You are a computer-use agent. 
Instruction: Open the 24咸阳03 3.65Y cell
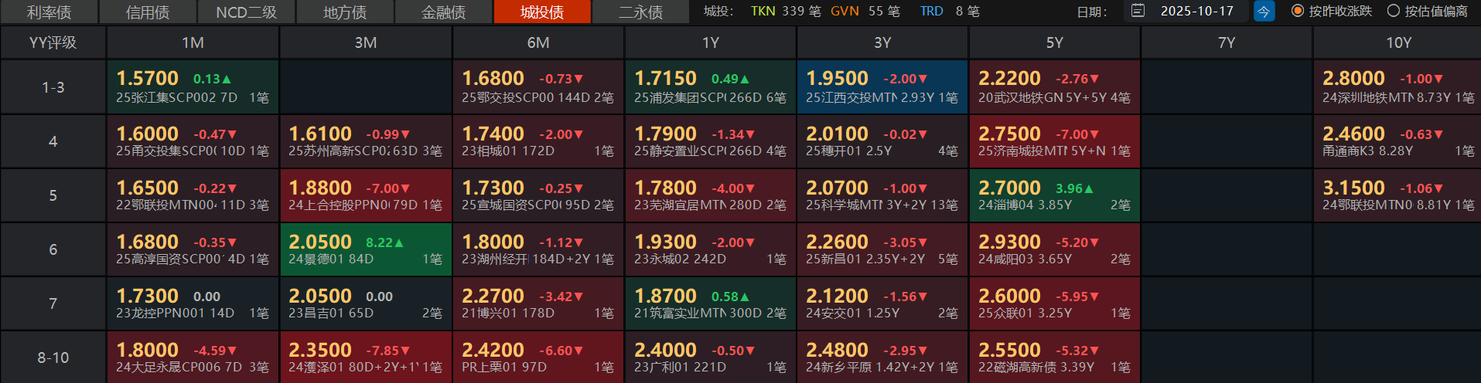pos(1055,249)
